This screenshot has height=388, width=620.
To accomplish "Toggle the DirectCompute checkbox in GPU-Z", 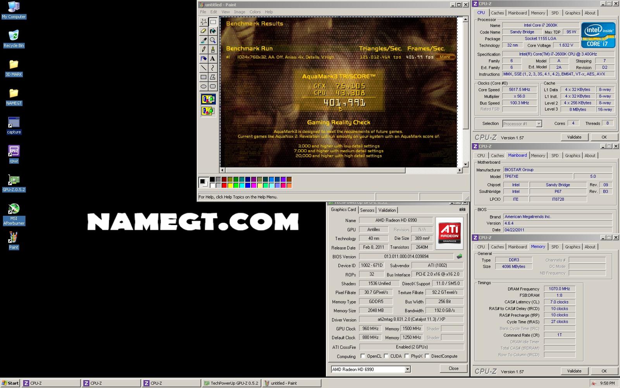I will tap(427, 356).
